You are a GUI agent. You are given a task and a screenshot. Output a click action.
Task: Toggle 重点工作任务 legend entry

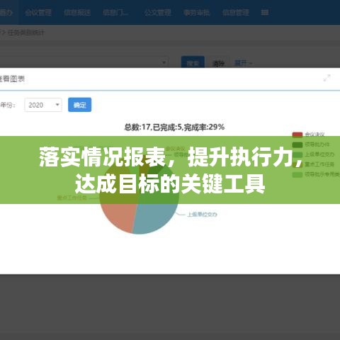[x=313, y=164]
